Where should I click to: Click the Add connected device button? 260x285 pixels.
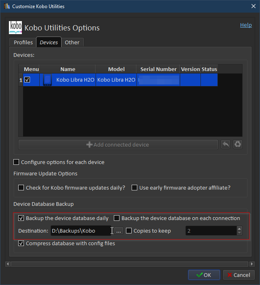[x=118, y=145]
